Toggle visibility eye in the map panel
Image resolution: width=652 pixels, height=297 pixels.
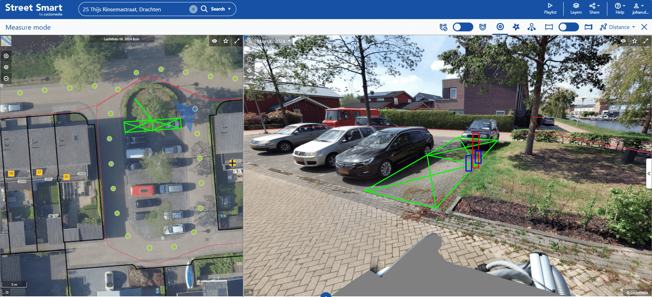coord(214,41)
